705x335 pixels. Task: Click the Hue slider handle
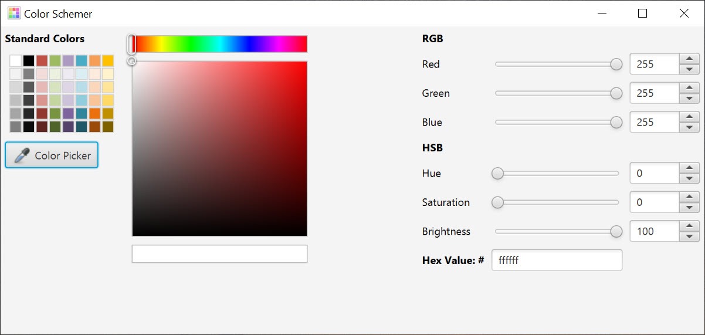click(x=497, y=173)
